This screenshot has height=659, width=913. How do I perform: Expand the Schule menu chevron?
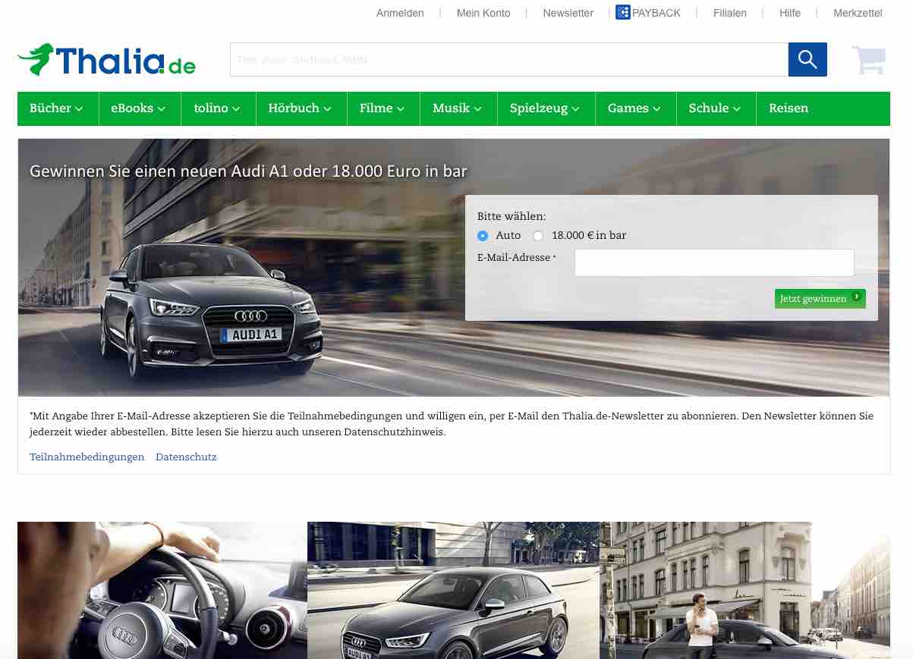coord(736,109)
